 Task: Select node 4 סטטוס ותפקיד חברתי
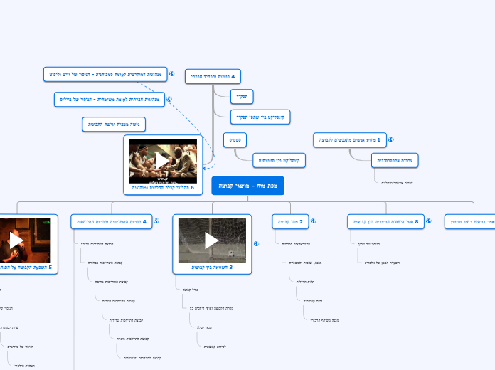click(x=213, y=76)
